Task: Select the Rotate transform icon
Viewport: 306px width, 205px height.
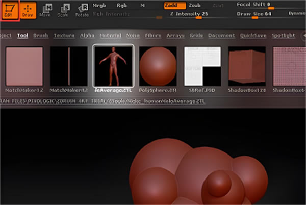Action: 82,11
